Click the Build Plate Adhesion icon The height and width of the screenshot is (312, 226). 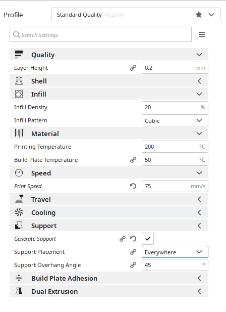tap(19, 278)
